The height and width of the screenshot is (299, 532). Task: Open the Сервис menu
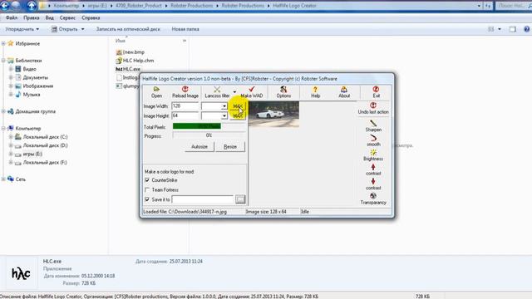click(67, 17)
